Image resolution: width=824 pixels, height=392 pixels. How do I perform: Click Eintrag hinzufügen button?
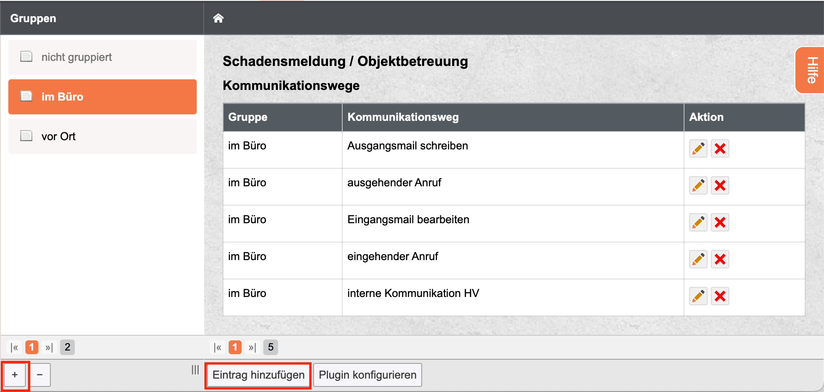258,375
